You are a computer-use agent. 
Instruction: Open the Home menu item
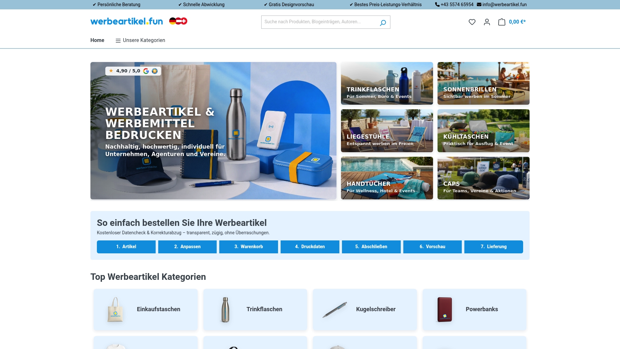coord(97,40)
